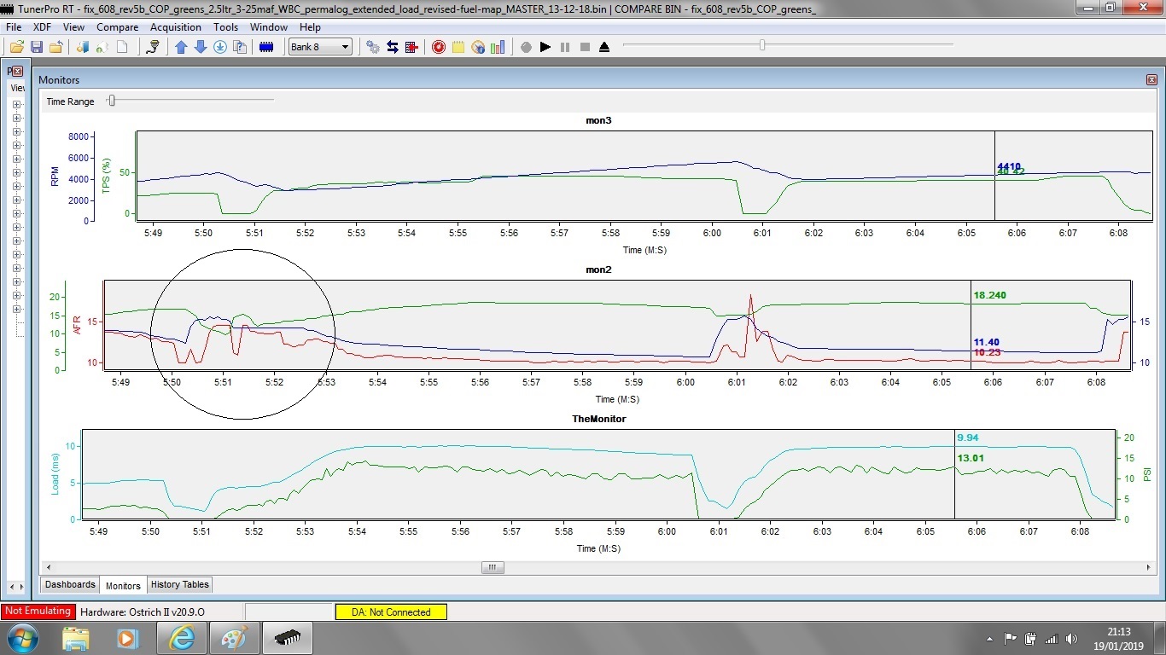Screen dimensions: 1166x655
Task: Click the 9.94 load value on TheMonitor
Action: pos(968,438)
